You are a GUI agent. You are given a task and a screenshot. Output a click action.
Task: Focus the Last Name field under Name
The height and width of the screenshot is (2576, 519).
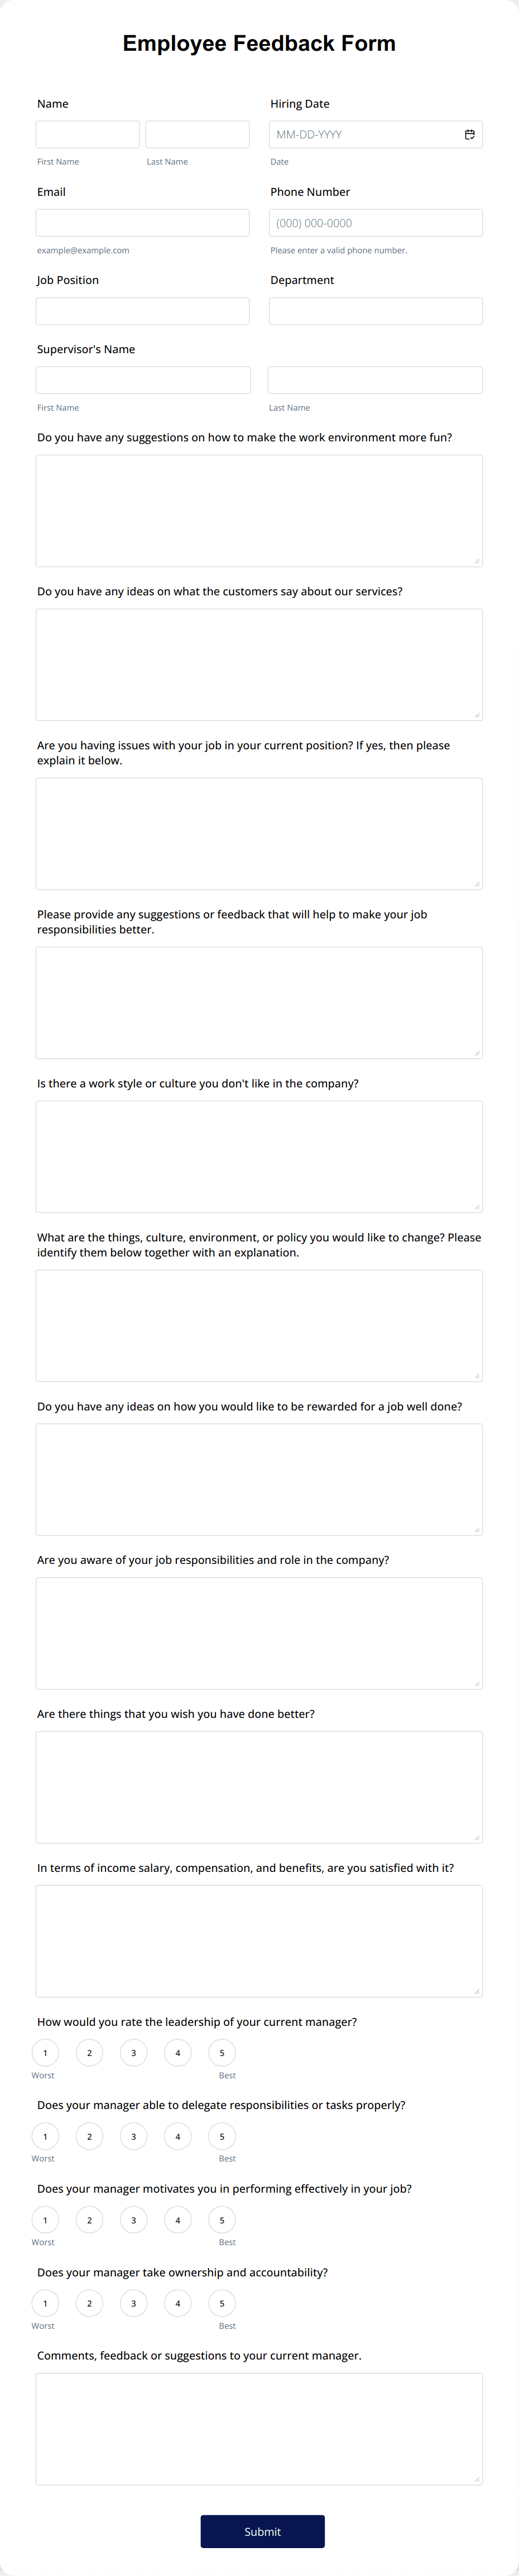197,135
